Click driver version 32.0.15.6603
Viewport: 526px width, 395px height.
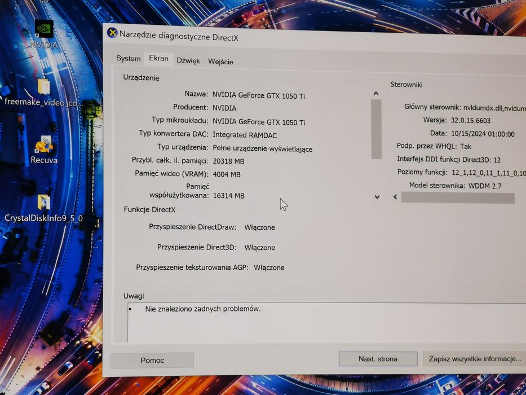tap(470, 121)
